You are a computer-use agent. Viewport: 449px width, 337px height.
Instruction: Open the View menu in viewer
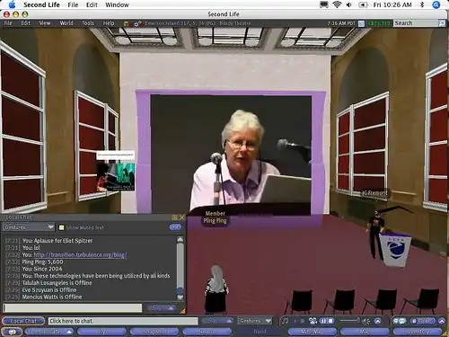tap(45, 23)
